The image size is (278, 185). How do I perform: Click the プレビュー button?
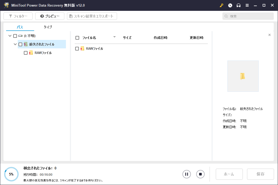point(50,16)
